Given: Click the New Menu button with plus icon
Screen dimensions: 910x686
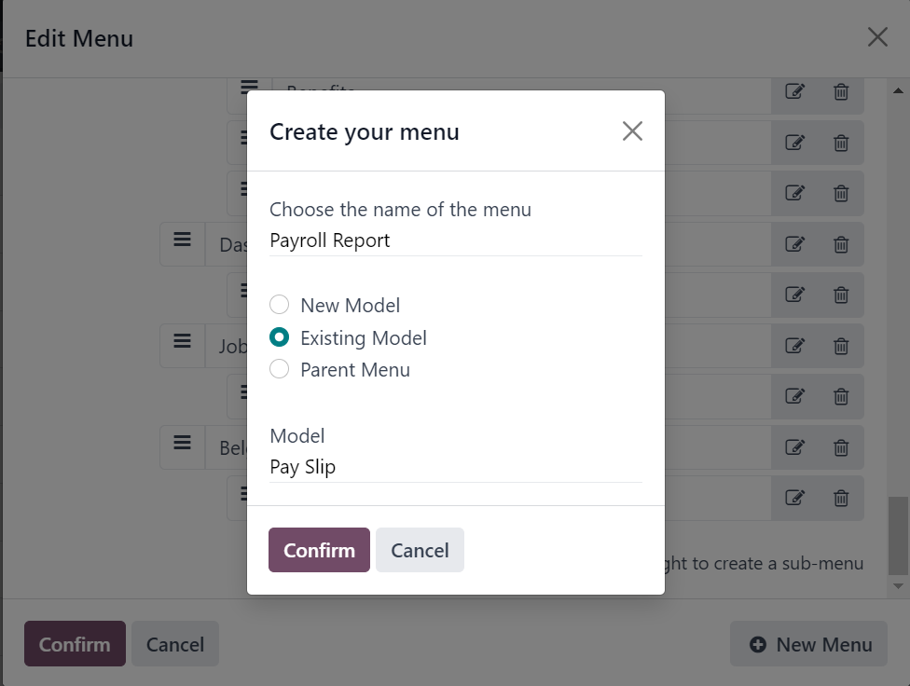Looking at the screenshot, I should click(x=808, y=644).
